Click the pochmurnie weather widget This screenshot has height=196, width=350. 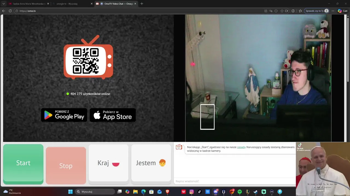point(12,192)
